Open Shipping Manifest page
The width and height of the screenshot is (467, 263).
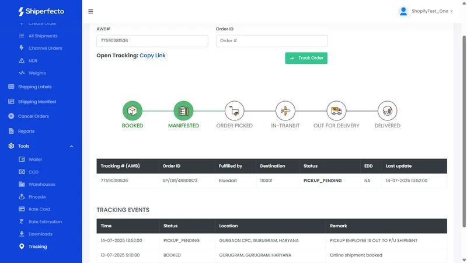tap(37, 102)
